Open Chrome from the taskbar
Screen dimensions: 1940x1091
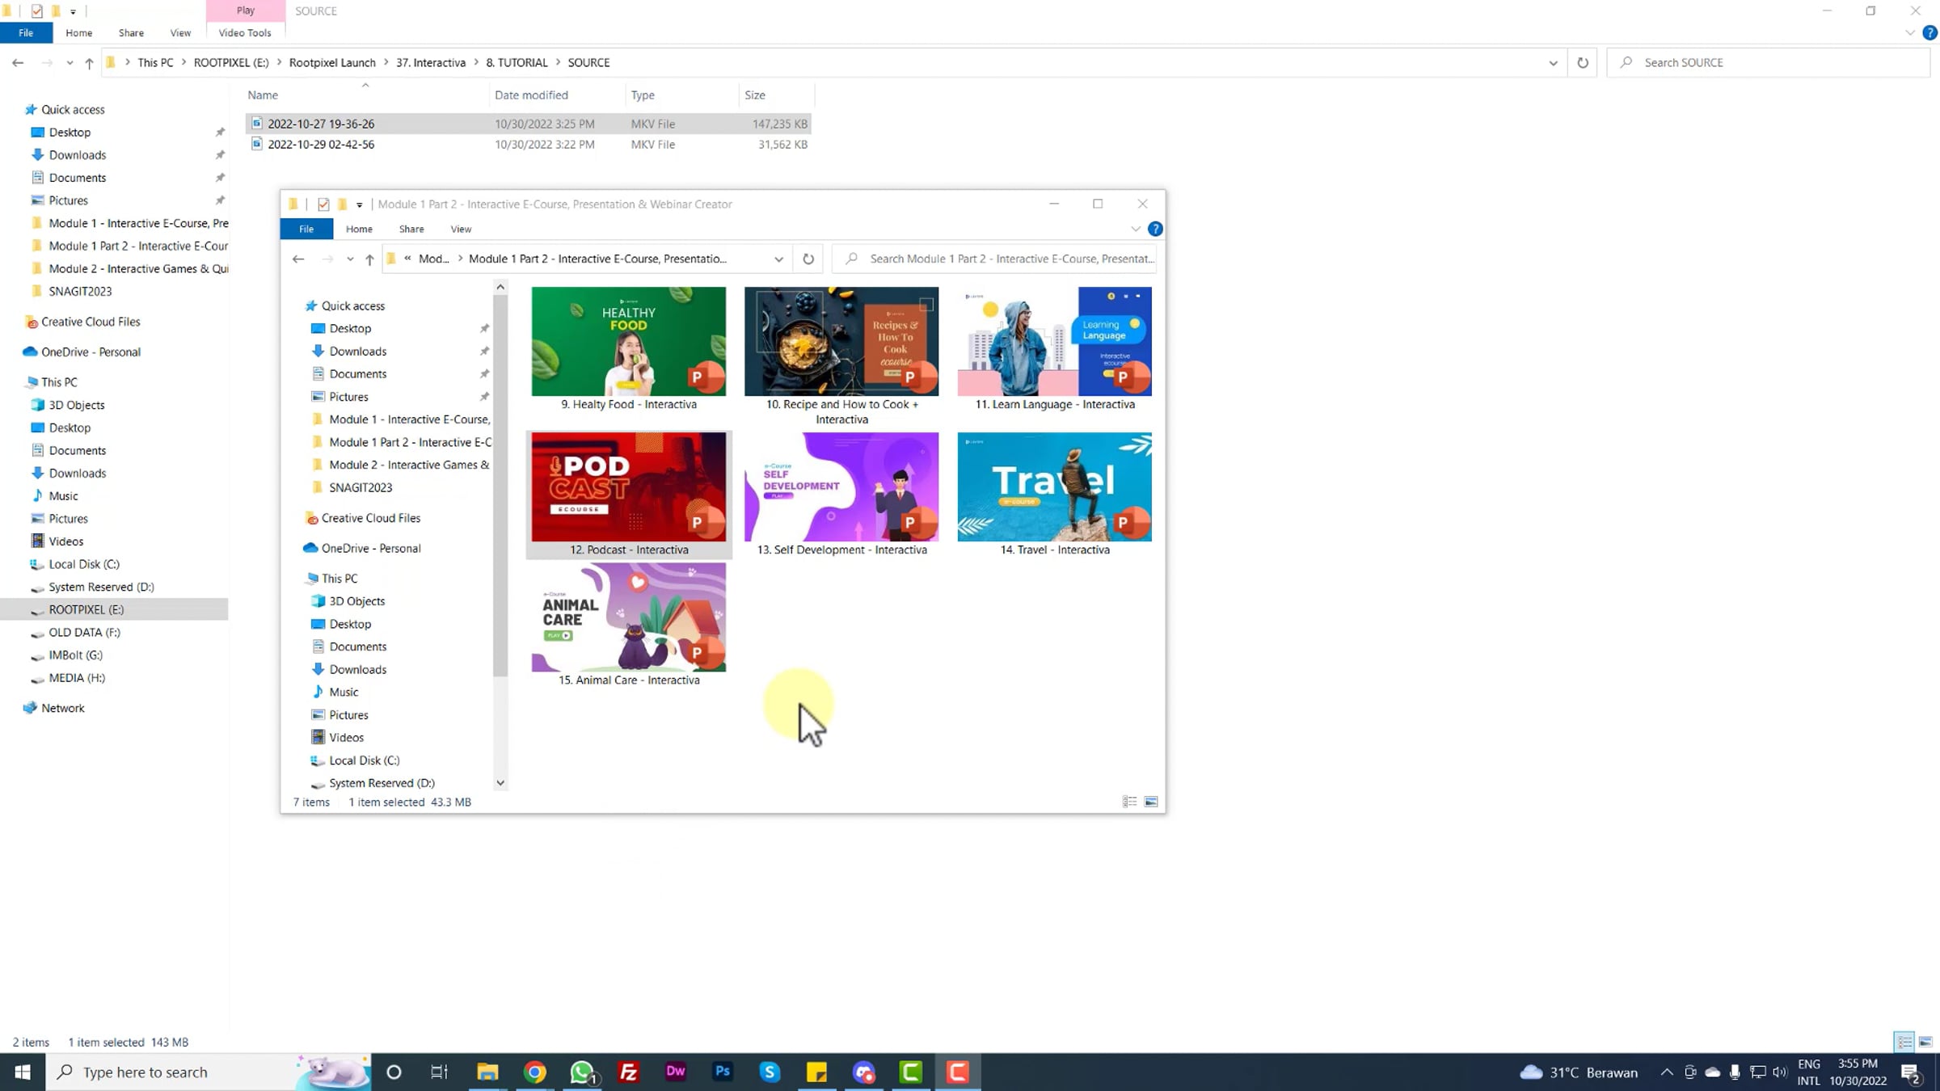pos(534,1072)
